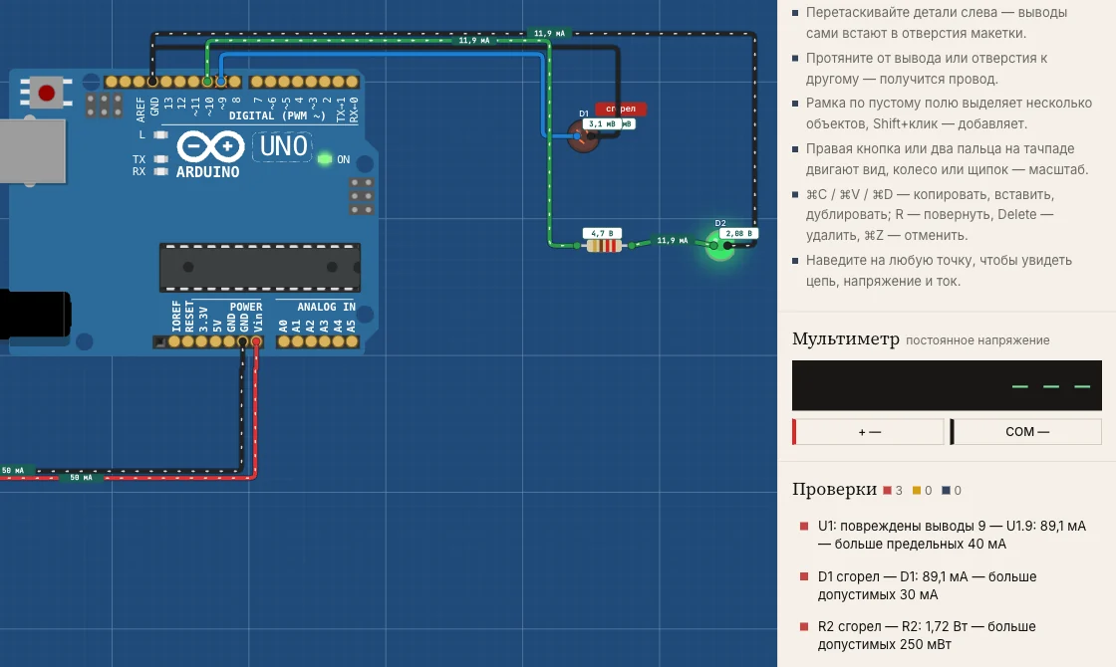Screen dimensions: 1116x667
Task: Select the resistor labeled 4,7 В
Action: pyautogui.click(x=604, y=246)
